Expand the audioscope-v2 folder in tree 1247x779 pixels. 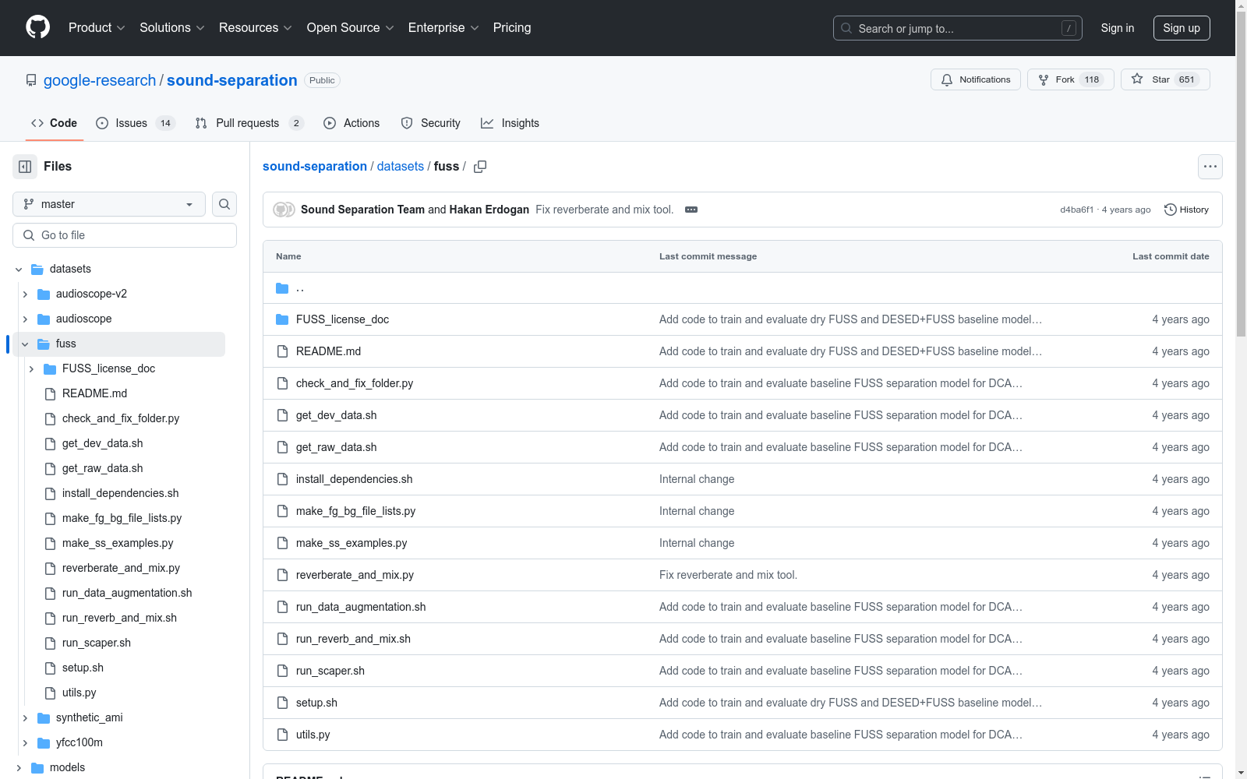[25, 294]
